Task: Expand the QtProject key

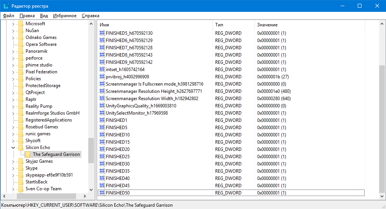Action: pyautogui.click(x=13, y=93)
